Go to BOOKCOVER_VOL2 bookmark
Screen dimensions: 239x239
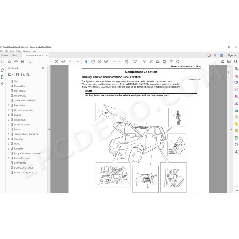24,173
